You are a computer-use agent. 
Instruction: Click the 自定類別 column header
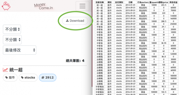coord(119,2)
